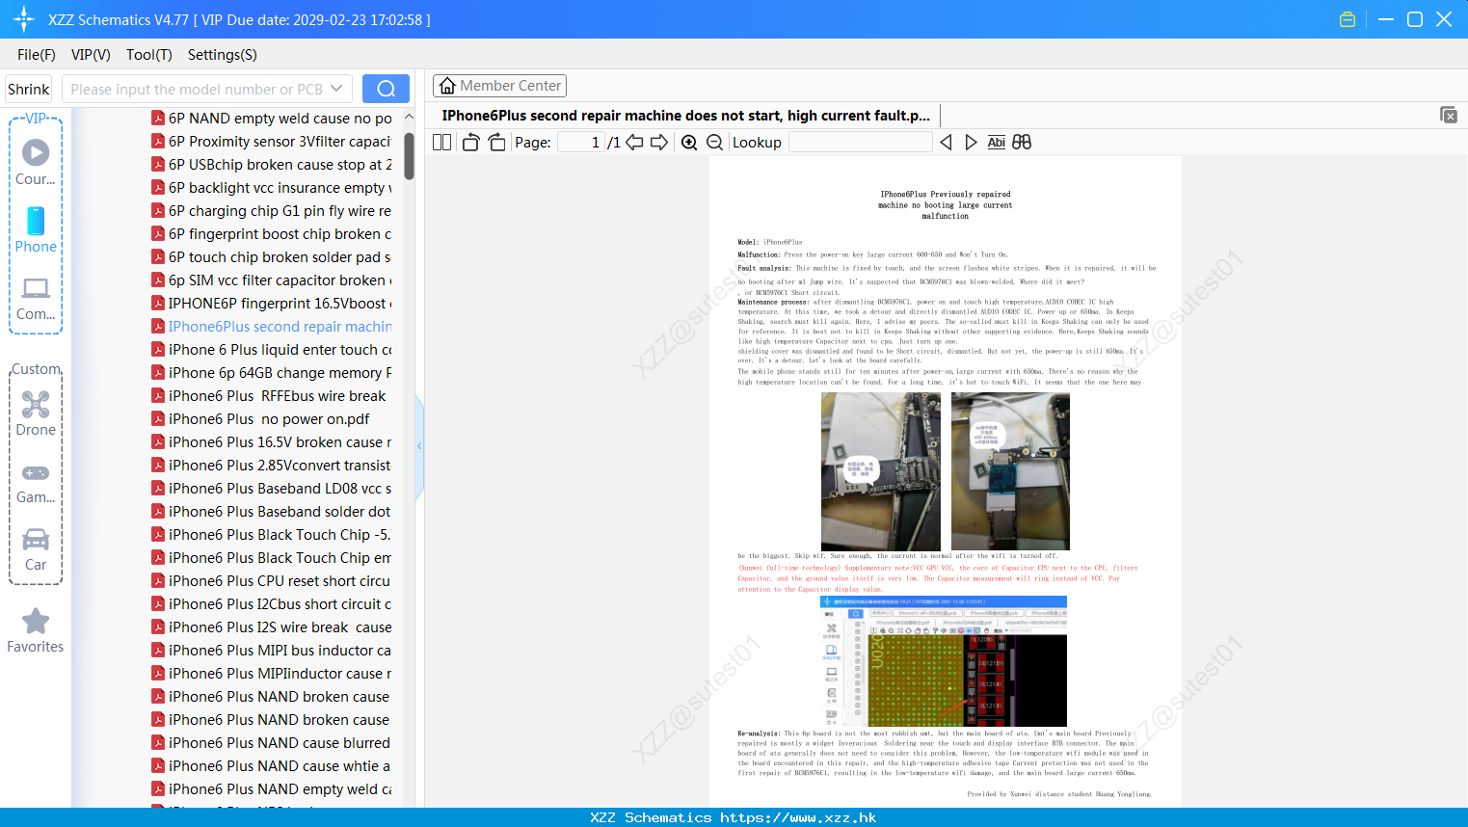Open iPhone6 Plus 16.5V broken cause file

[x=272, y=442]
